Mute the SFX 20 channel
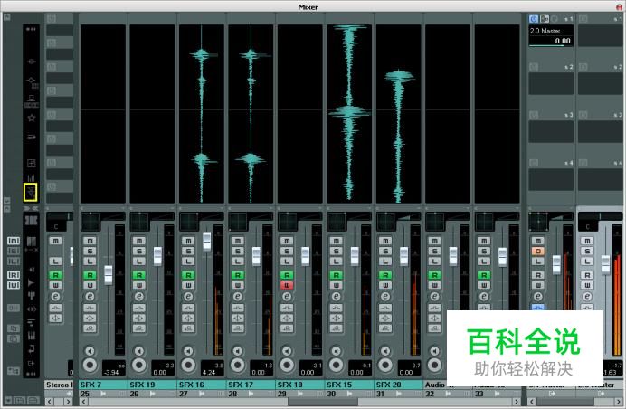 pos(384,241)
